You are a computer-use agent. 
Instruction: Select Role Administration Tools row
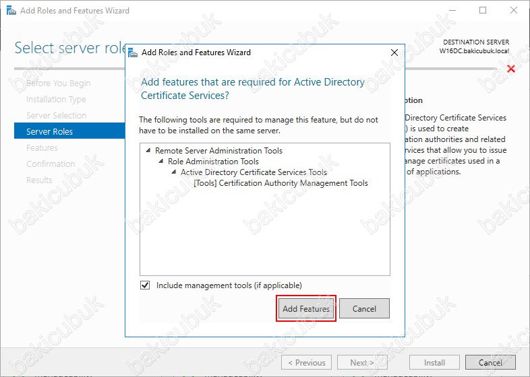coord(213,162)
